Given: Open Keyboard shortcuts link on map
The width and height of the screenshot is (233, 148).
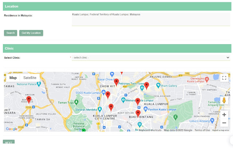Looking at the screenshot, I should (150, 130).
